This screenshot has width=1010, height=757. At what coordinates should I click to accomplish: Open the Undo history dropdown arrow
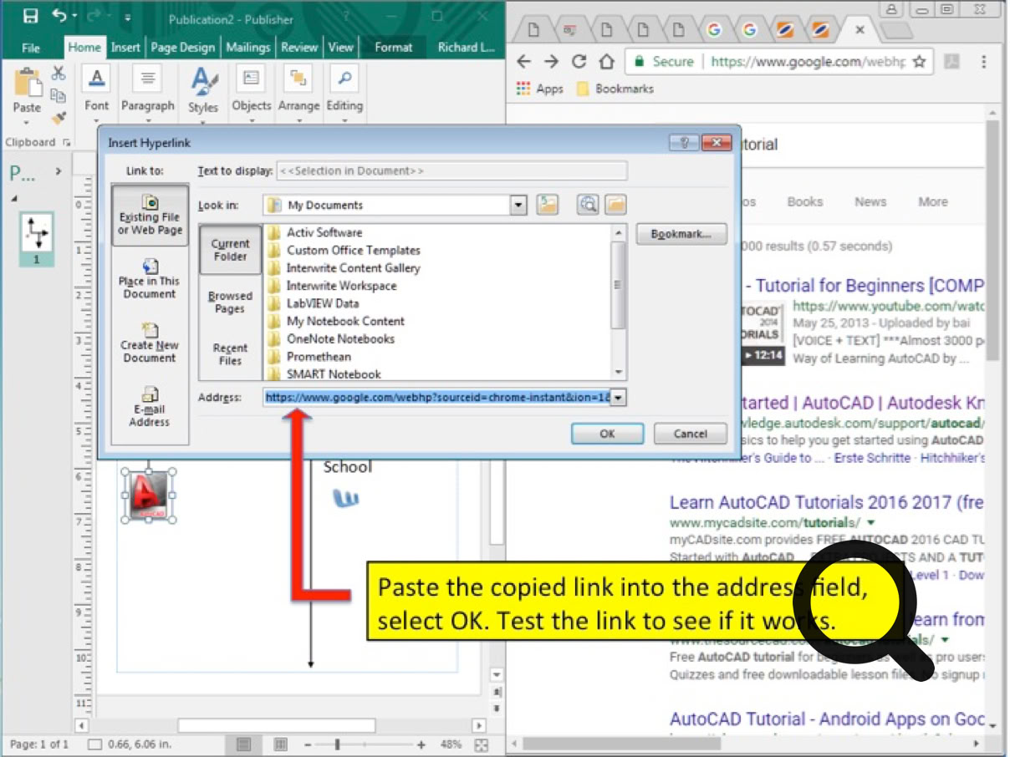(x=74, y=15)
